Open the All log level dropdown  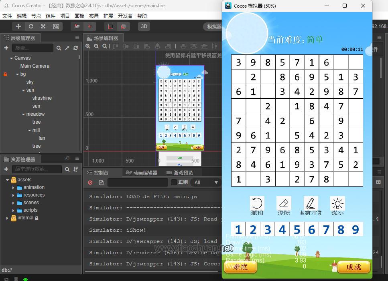205,182
